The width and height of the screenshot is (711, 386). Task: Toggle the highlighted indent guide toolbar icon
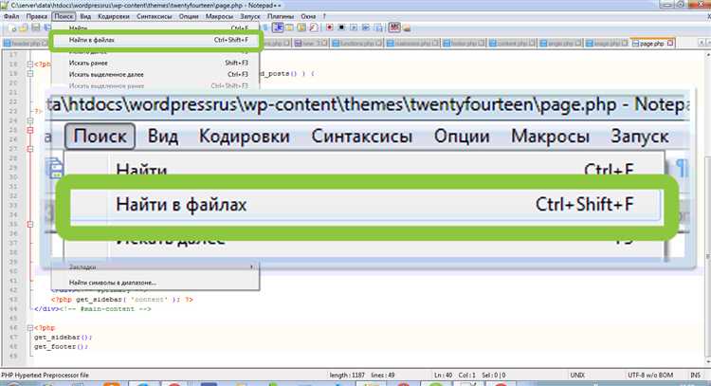tap(278, 28)
